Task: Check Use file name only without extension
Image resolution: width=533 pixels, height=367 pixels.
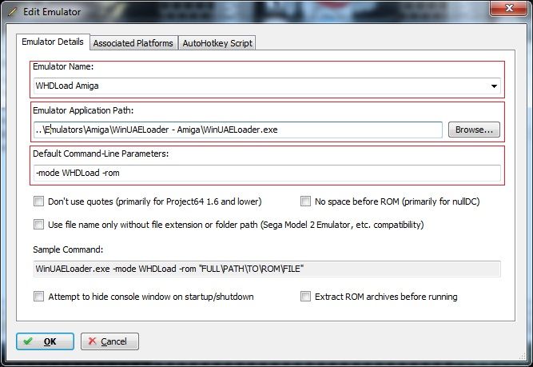Action: (x=38, y=225)
